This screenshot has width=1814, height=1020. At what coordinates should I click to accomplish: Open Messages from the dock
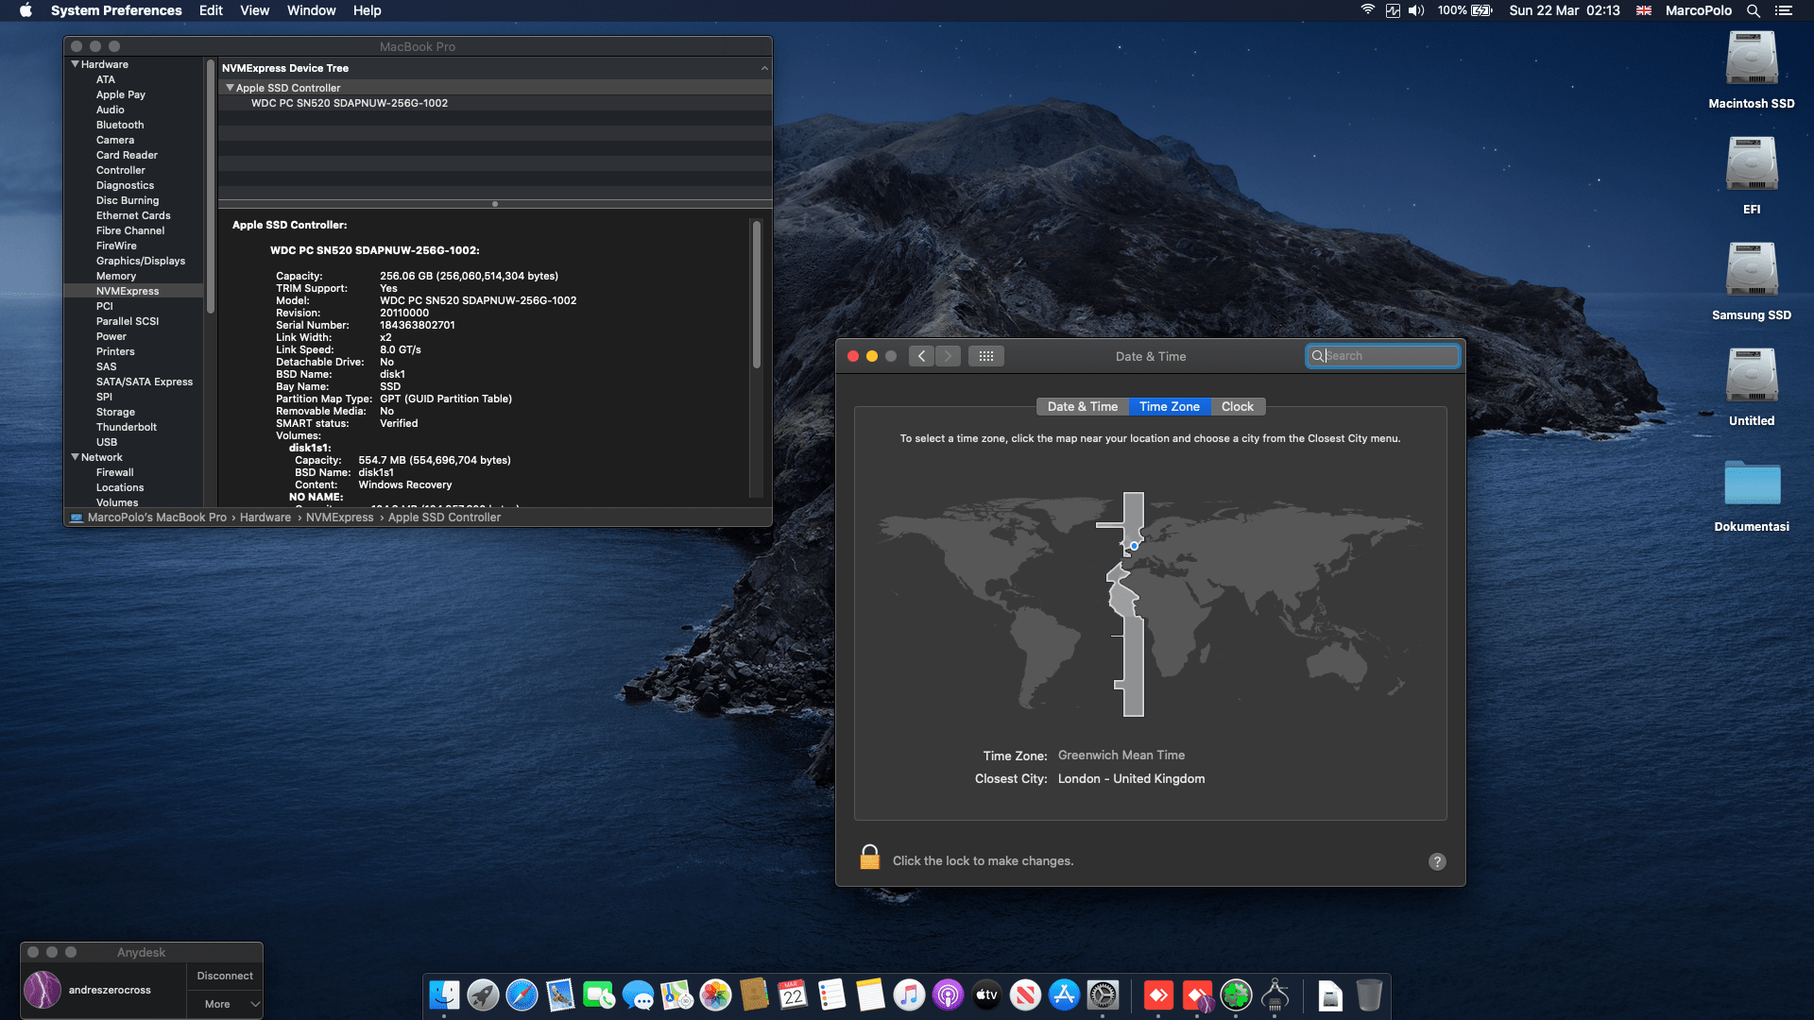638,994
